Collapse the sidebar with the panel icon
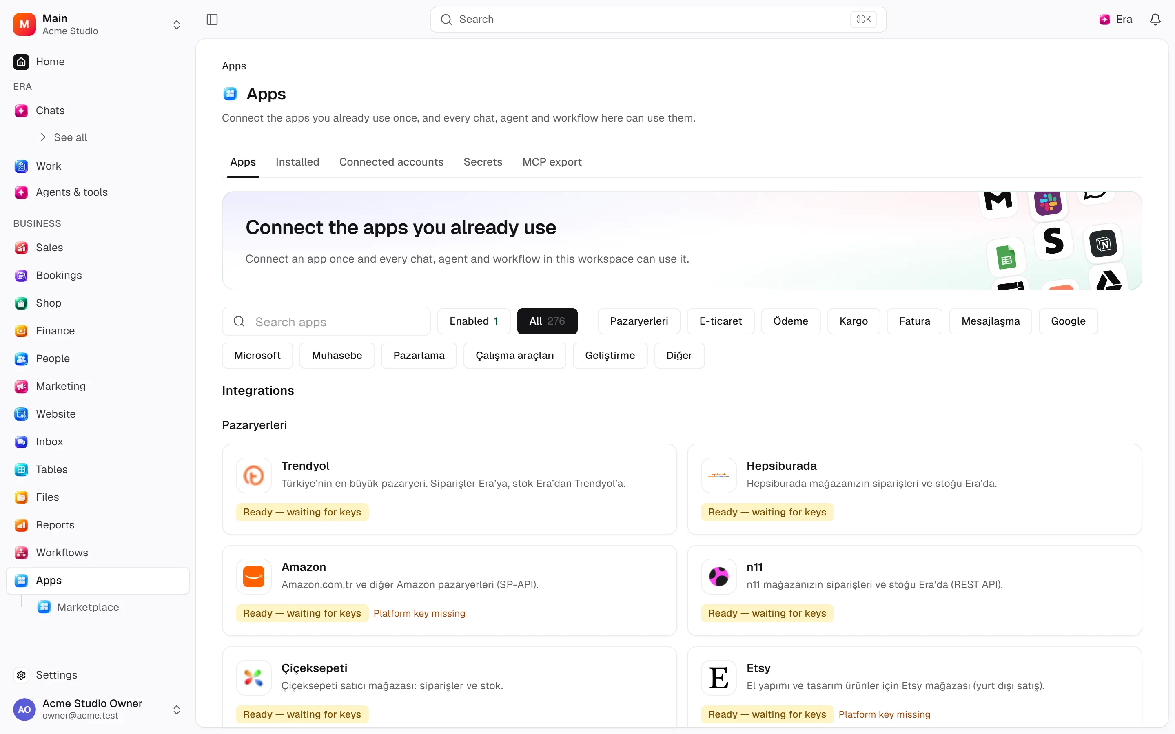This screenshot has width=1175, height=734. [212, 20]
